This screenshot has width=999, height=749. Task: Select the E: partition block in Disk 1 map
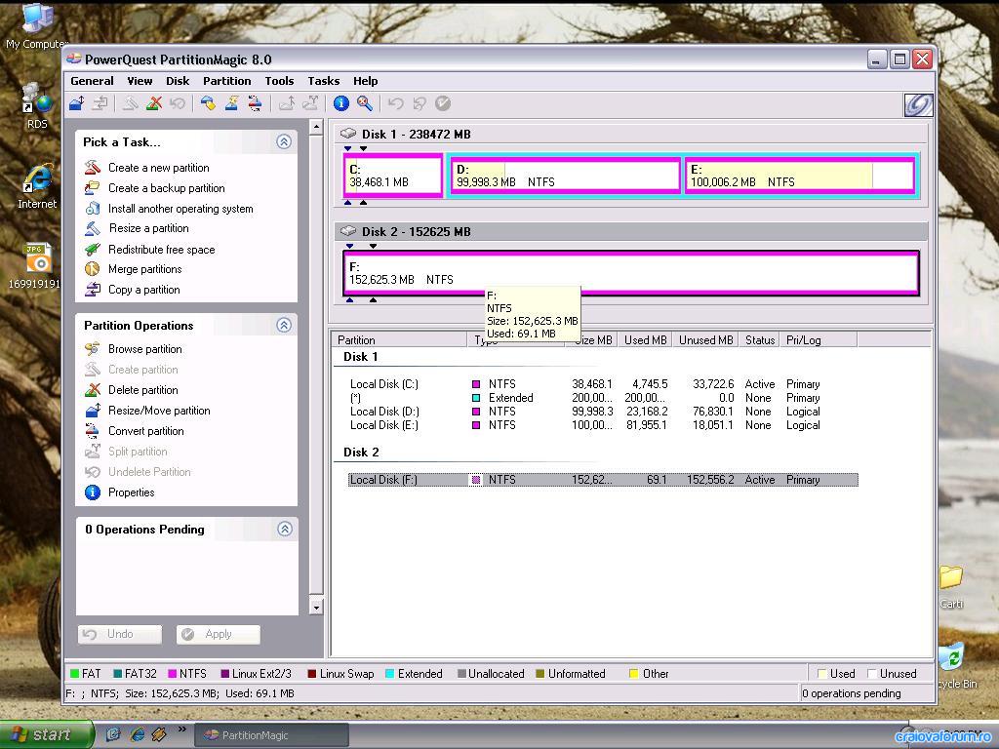pyautogui.click(x=799, y=176)
